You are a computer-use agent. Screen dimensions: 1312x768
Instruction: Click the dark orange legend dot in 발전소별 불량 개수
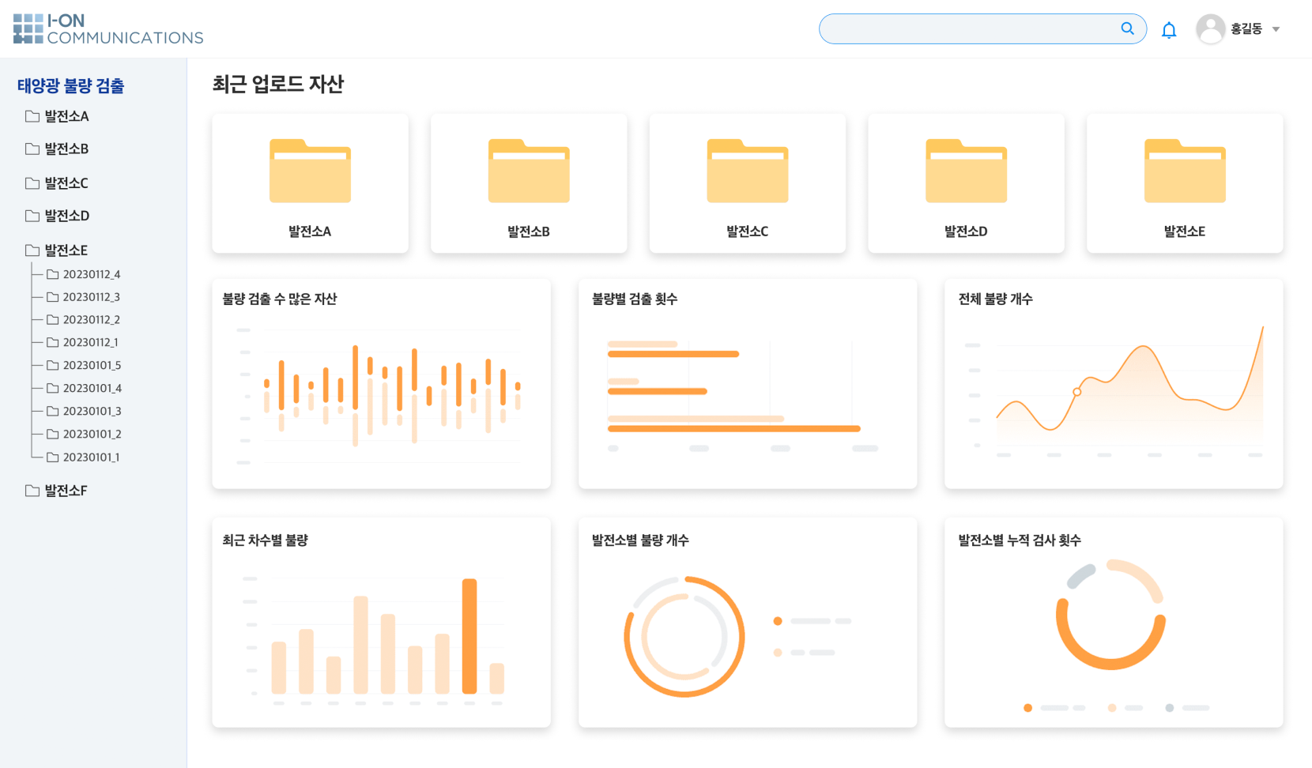pyautogui.click(x=778, y=621)
